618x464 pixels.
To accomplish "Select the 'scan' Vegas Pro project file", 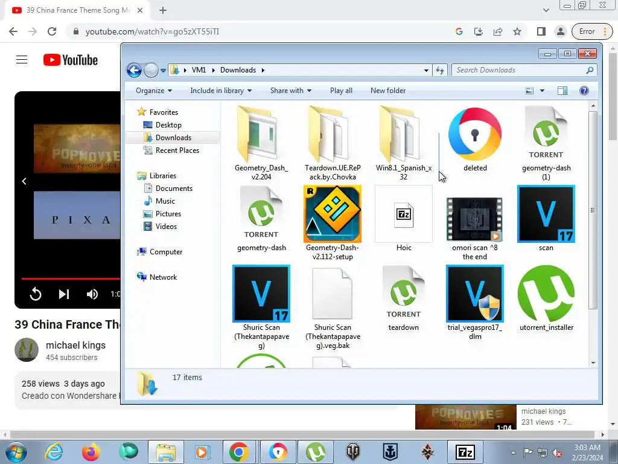I will click(546, 214).
